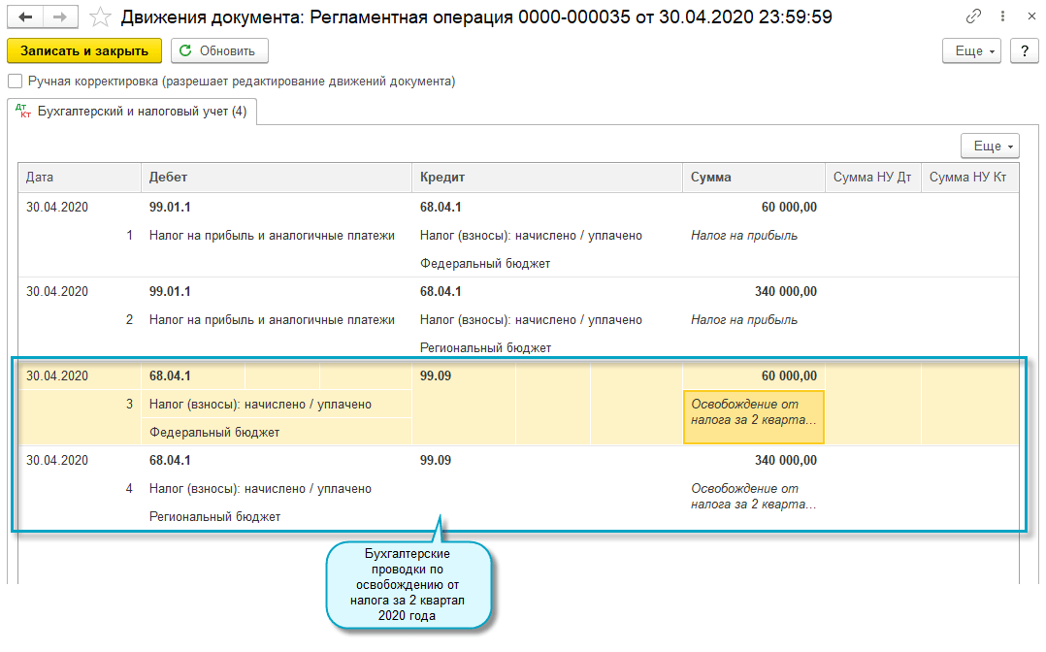Select Бухгалтерский и налоговый учет (4) tab

pyautogui.click(x=132, y=112)
